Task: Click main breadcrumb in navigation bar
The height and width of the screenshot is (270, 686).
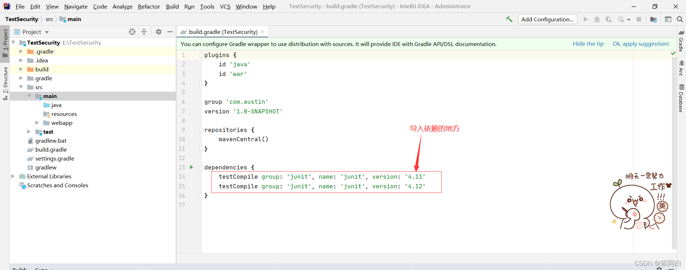Action: pos(70,19)
